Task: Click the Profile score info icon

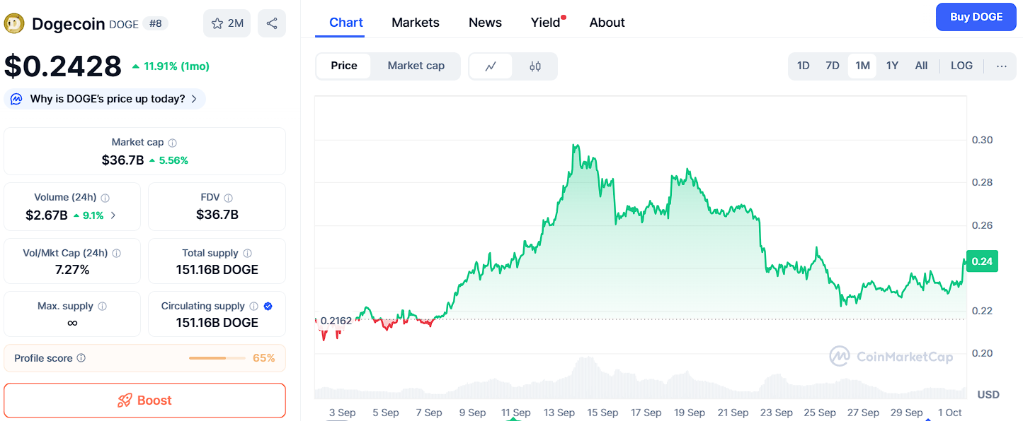Action: [81, 358]
